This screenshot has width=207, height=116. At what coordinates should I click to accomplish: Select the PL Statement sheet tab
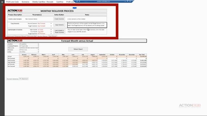(24, 79)
